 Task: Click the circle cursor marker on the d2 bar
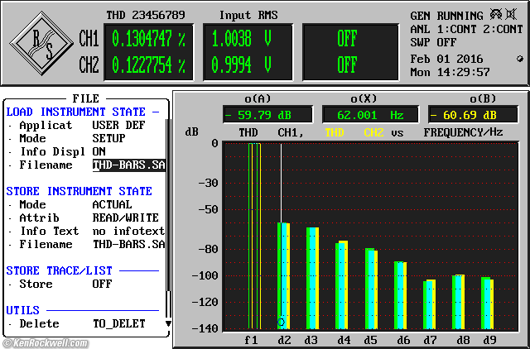pyautogui.click(x=281, y=322)
